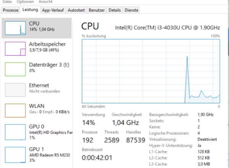The width and height of the screenshot is (229, 168).
Task: Open the Arbeitsspeicher memory graph thumbnail
Action: (15, 48)
